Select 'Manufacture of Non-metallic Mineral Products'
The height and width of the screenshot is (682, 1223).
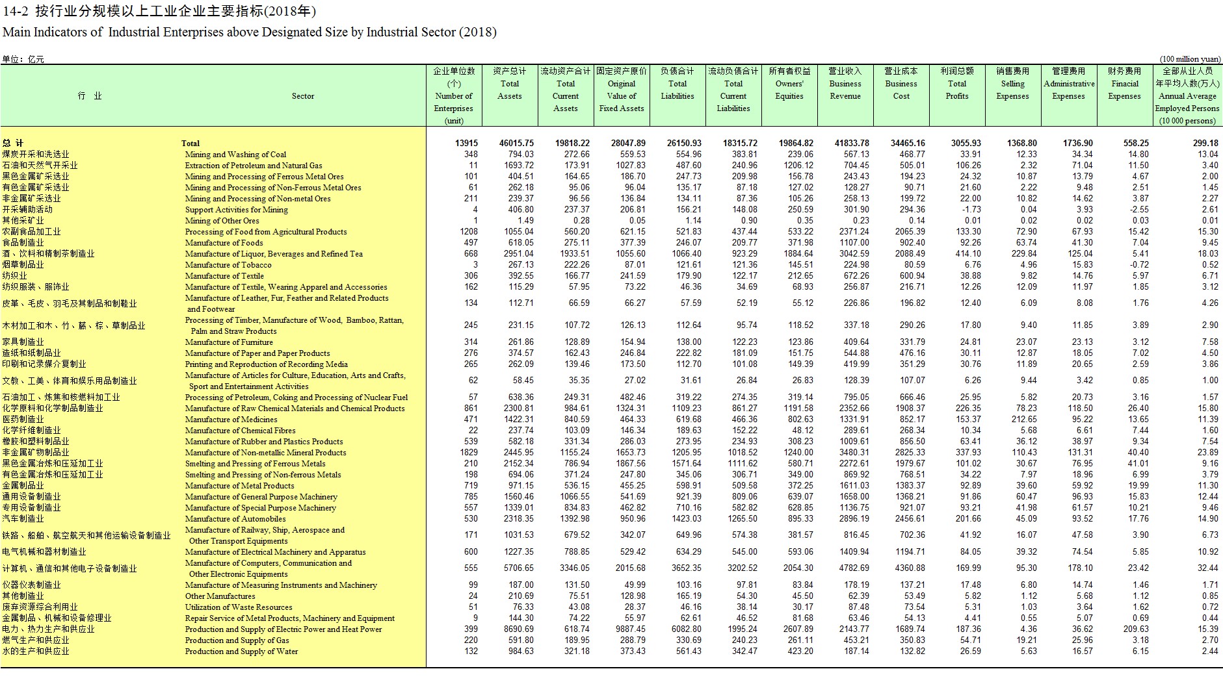point(265,453)
